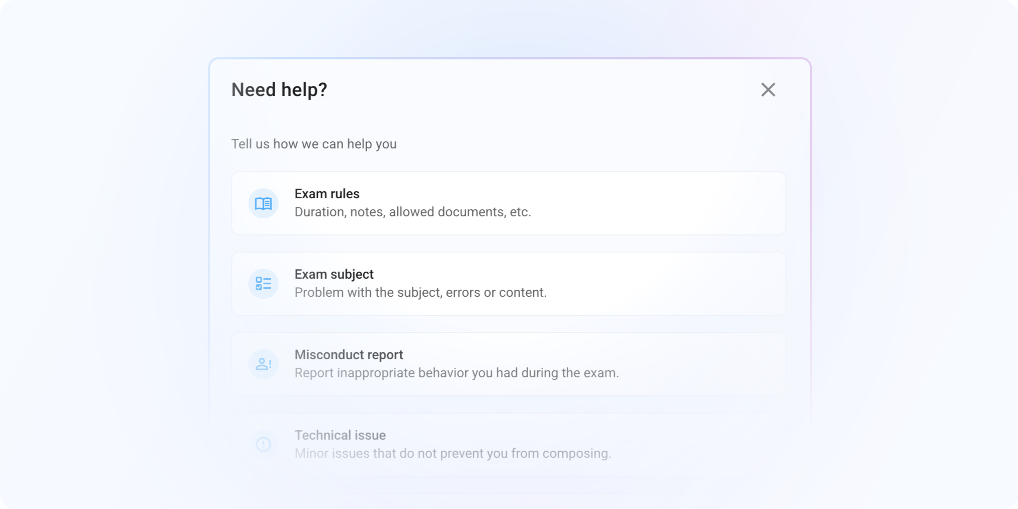Click the open book icon for Exam rules
The height and width of the screenshot is (509, 1018).
(263, 203)
